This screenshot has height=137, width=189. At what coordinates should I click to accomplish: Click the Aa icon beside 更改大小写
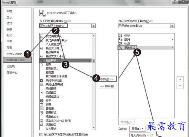click(42, 48)
